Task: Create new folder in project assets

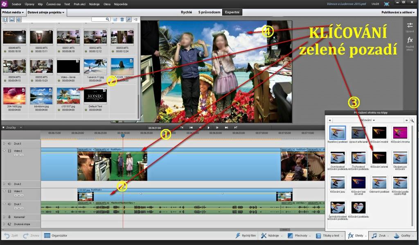Action: [115, 20]
